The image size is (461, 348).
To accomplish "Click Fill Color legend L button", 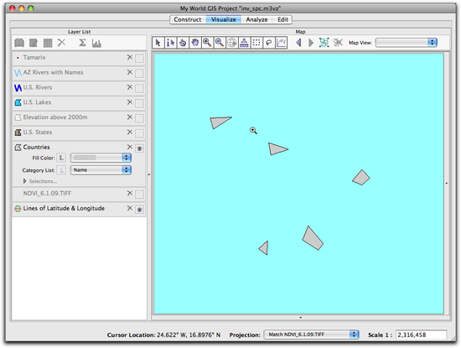I will (x=61, y=158).
